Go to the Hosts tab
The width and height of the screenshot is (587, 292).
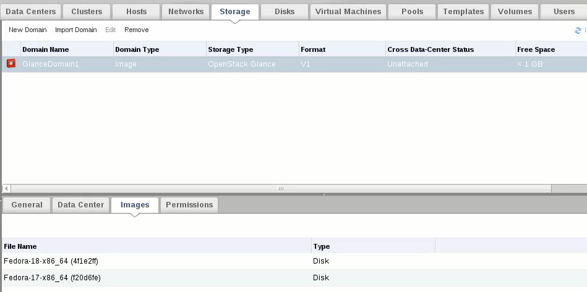click(136, 12)
